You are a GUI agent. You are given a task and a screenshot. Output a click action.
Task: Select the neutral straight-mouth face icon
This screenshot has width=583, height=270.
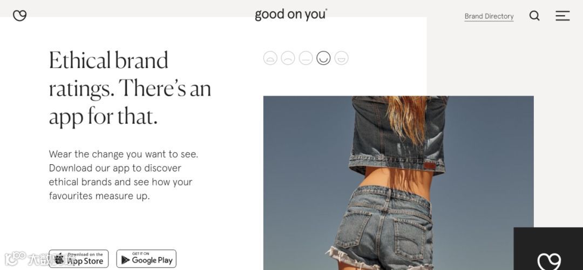(x=306, y=58)
